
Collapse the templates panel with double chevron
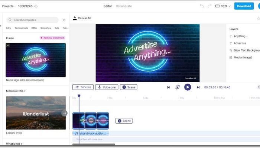(64, 20)
